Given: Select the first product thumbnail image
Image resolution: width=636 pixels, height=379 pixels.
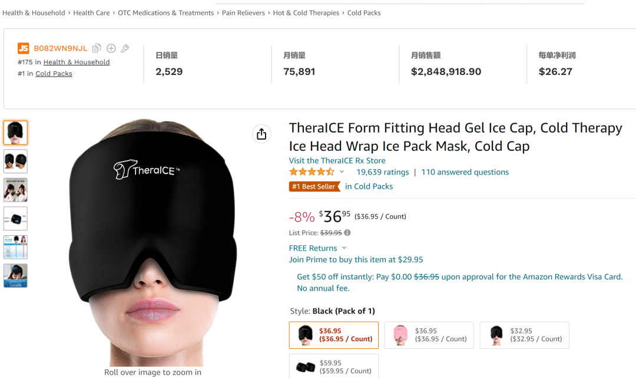Looking at the screenshot, I should pyautogui.click(x=15, y=133).
